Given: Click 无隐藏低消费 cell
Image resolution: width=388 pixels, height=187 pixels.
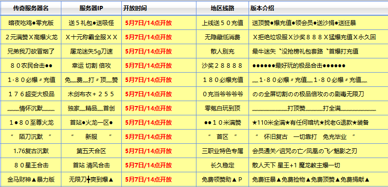Looking at the screenshot, I should point(222,37).
